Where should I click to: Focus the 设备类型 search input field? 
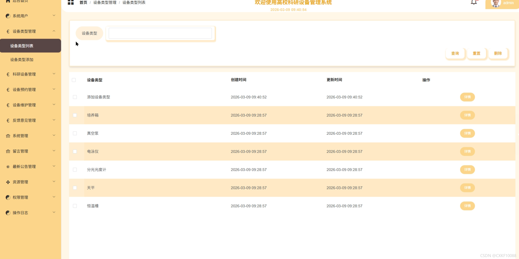click(x=160, y=33)
